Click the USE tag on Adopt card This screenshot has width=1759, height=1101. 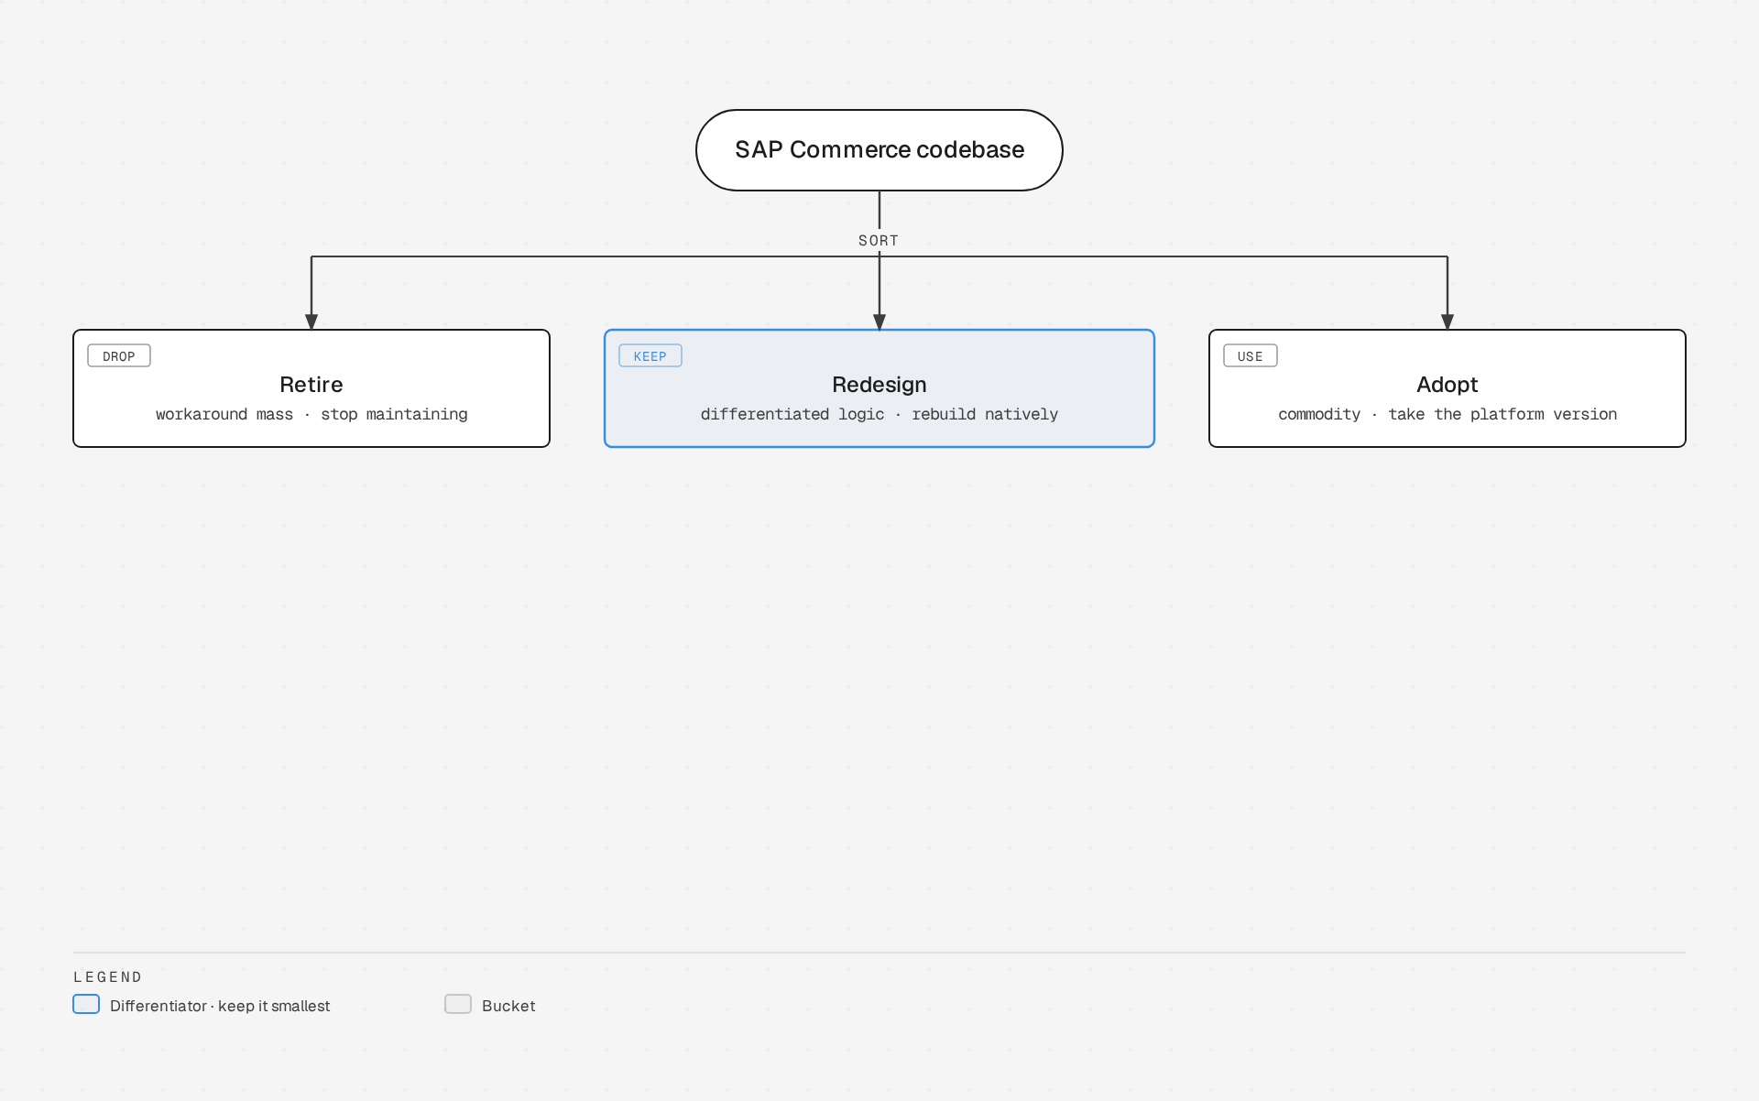(1251, 356)
